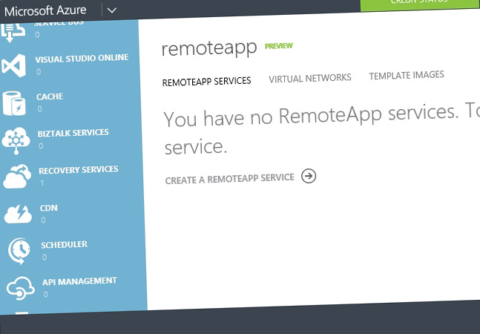480x334 pixels.
Task: Select the Scheduler label in sidebar
Action: [65, 245]
